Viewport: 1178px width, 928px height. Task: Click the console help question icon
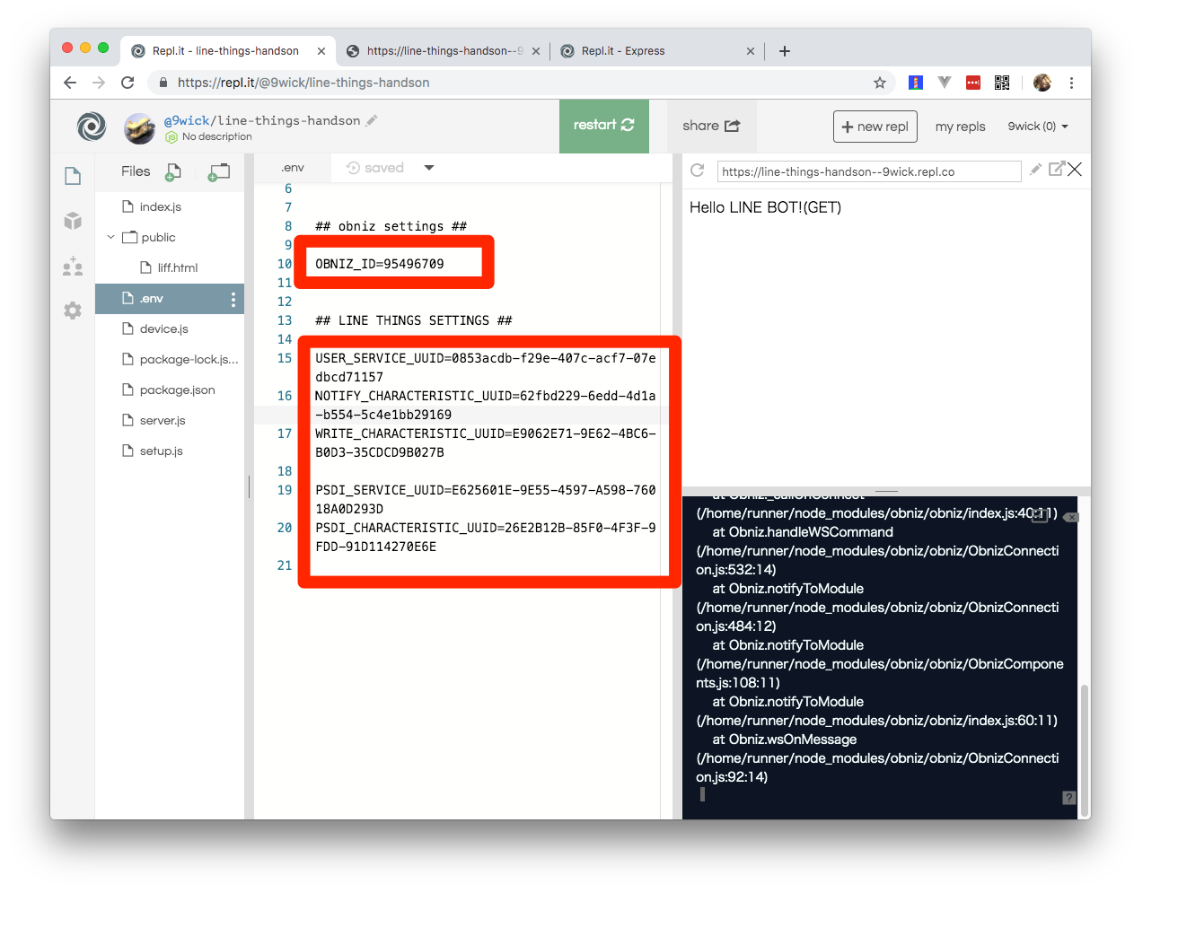pyautogui.click(x=1068, y=798)
